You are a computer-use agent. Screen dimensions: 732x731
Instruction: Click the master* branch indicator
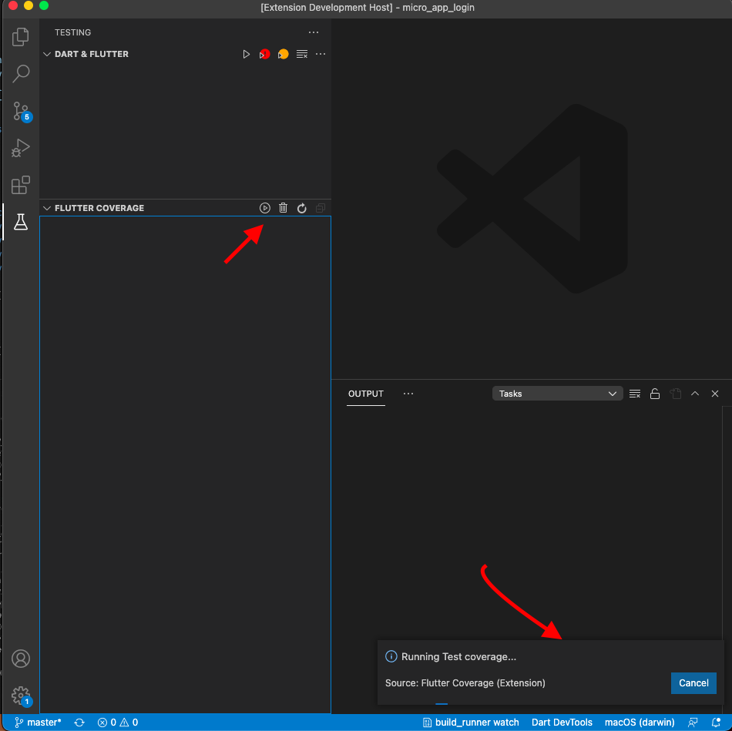click(38, 722)
